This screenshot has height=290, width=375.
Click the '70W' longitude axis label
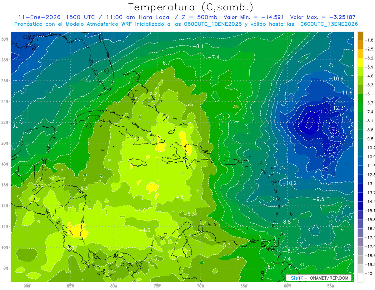[201, 286]
